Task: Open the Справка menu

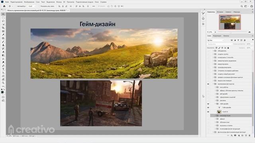Action: coord(103,2)
